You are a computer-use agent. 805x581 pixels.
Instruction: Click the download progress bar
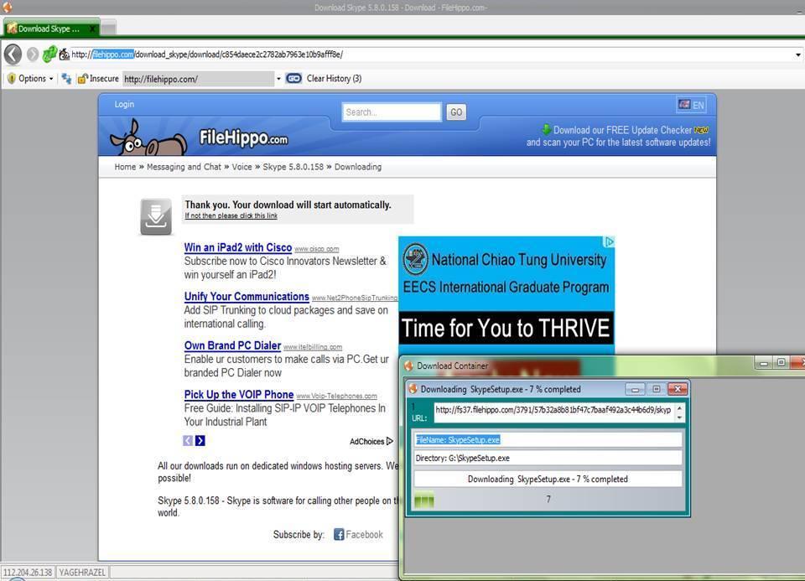click(548, 500)
